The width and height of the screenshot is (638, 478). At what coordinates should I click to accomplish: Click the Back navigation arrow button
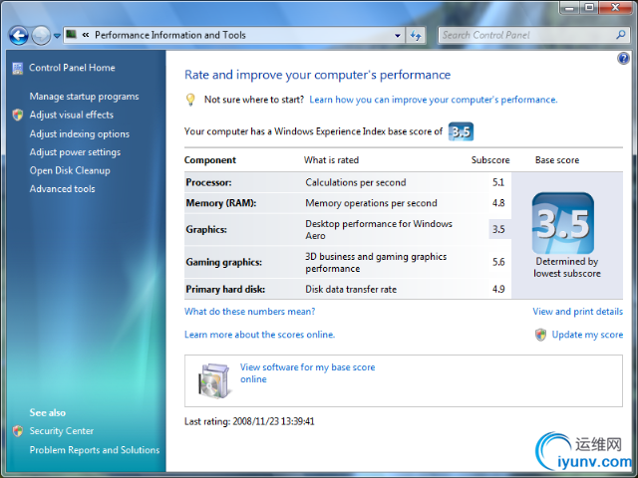(x=19, y=36)
